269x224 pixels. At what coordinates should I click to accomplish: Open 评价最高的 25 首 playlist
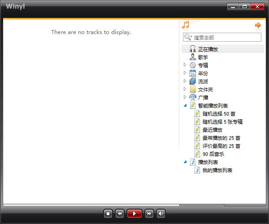click(x=217, y=146)
